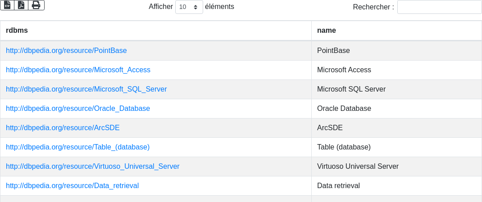Click the print icon button
This screenshot has width=482, height=202.
(36, 5)
